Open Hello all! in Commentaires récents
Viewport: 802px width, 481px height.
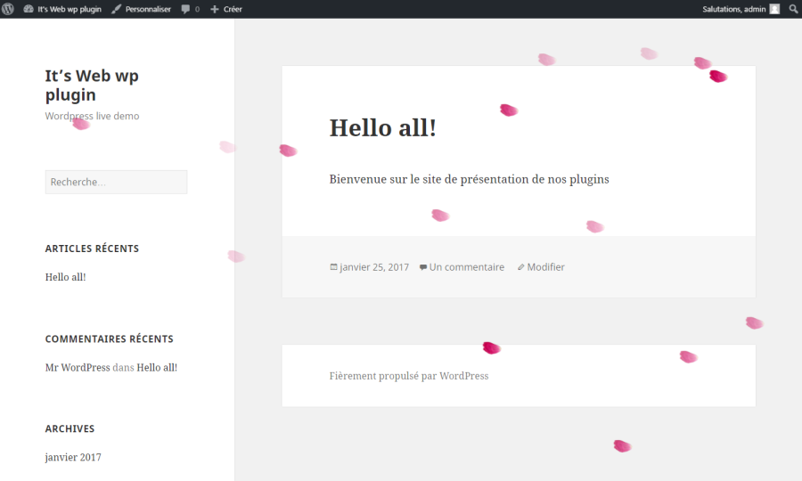point(157,368)
